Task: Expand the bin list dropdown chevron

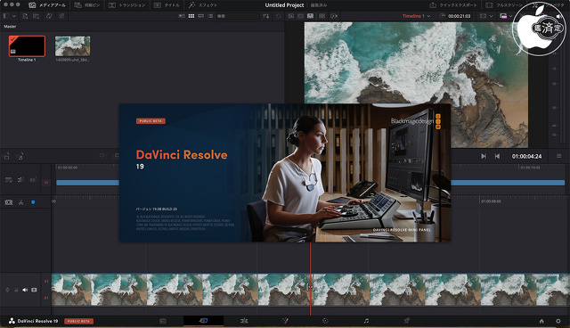Action: coord(14,16)
